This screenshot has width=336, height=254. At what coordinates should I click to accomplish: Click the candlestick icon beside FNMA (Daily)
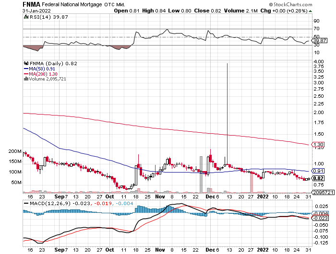[26, 63]
